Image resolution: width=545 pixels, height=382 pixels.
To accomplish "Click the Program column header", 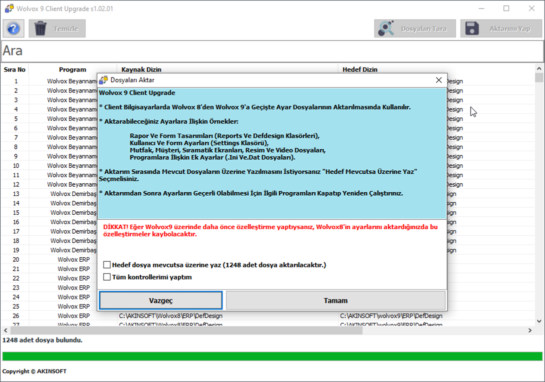I will tap(72, 69).
